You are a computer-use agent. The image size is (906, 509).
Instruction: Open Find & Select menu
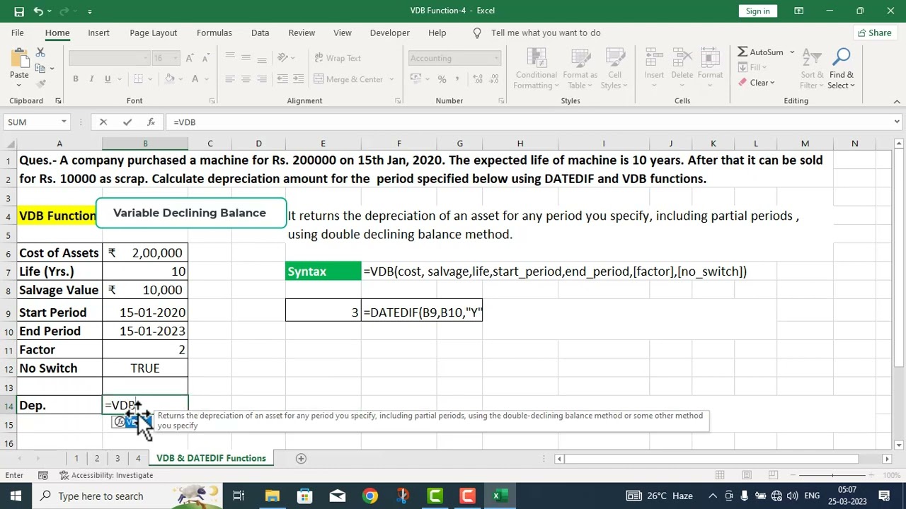(x=842, y=69)
